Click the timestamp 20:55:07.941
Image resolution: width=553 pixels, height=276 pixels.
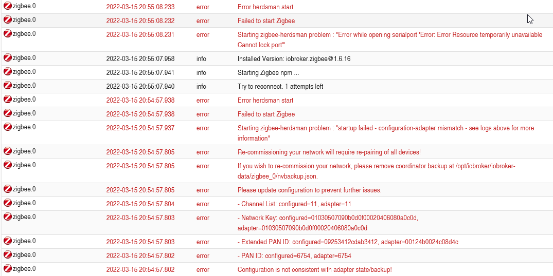(x=140, y=73)
